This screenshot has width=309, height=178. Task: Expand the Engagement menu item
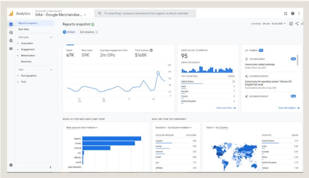pos(27,49)
